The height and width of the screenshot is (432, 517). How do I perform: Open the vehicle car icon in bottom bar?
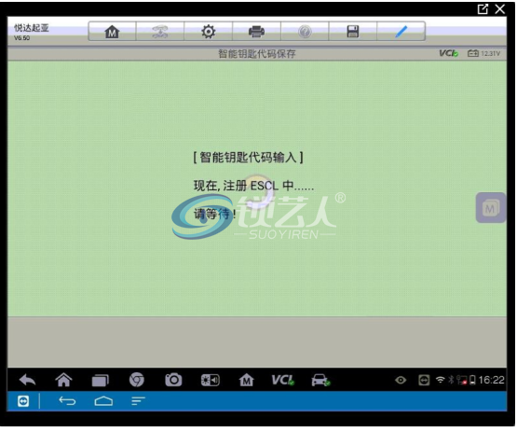[x=320, y=380]
